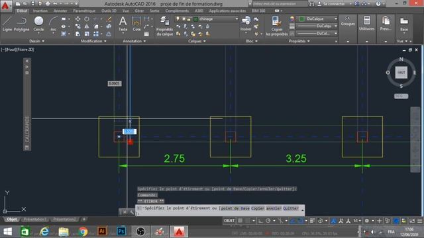Toggle hardware acceleration blue circle icon
This screenshot has width=424, height=238.
point(396,221)
